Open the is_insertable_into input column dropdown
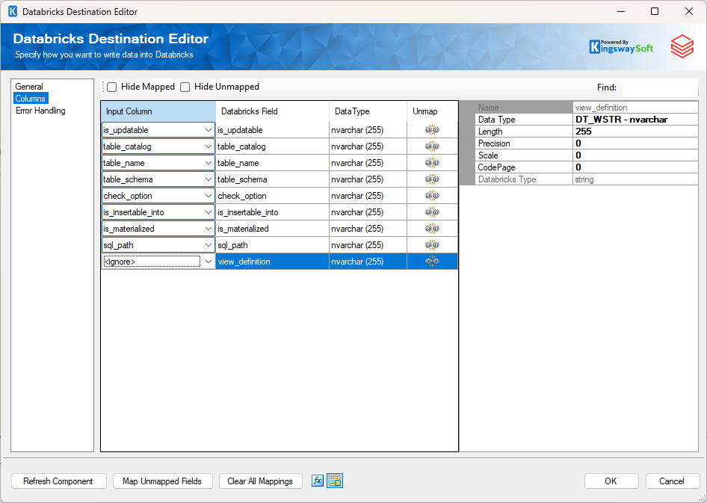 point(208,212)
